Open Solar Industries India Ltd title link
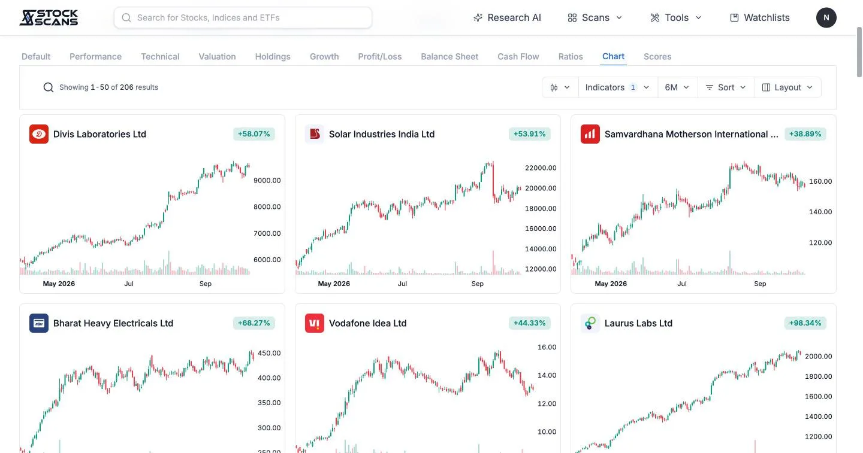The image size is (863, 453). [x=382, y=134]
